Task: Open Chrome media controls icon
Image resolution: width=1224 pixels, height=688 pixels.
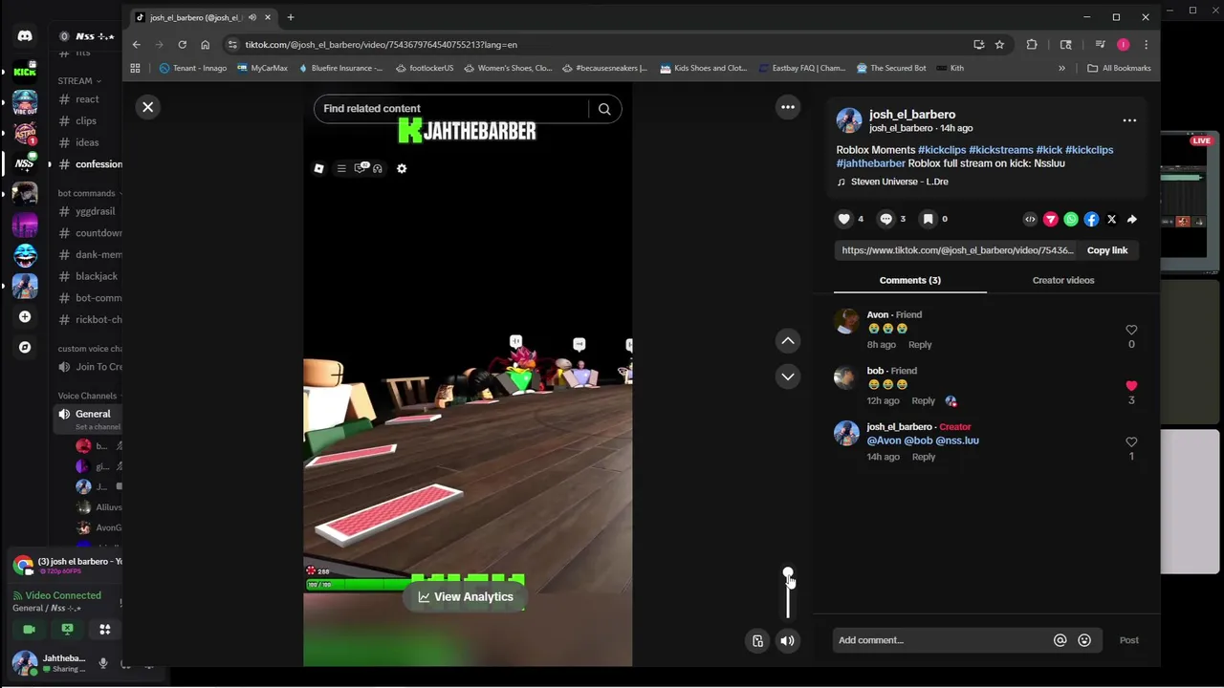Action: click(1100, 44)
